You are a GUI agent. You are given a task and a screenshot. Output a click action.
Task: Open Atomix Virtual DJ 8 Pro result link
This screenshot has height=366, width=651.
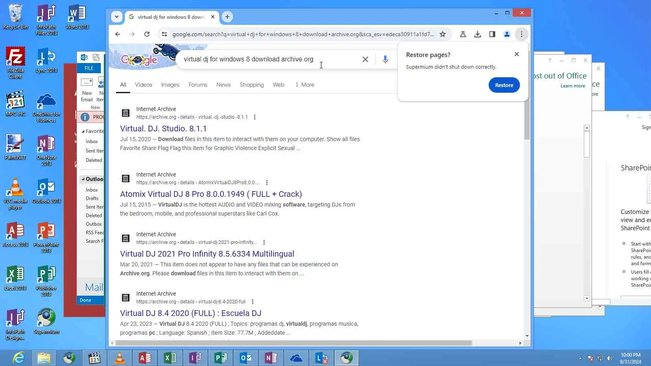click(211, 194)
